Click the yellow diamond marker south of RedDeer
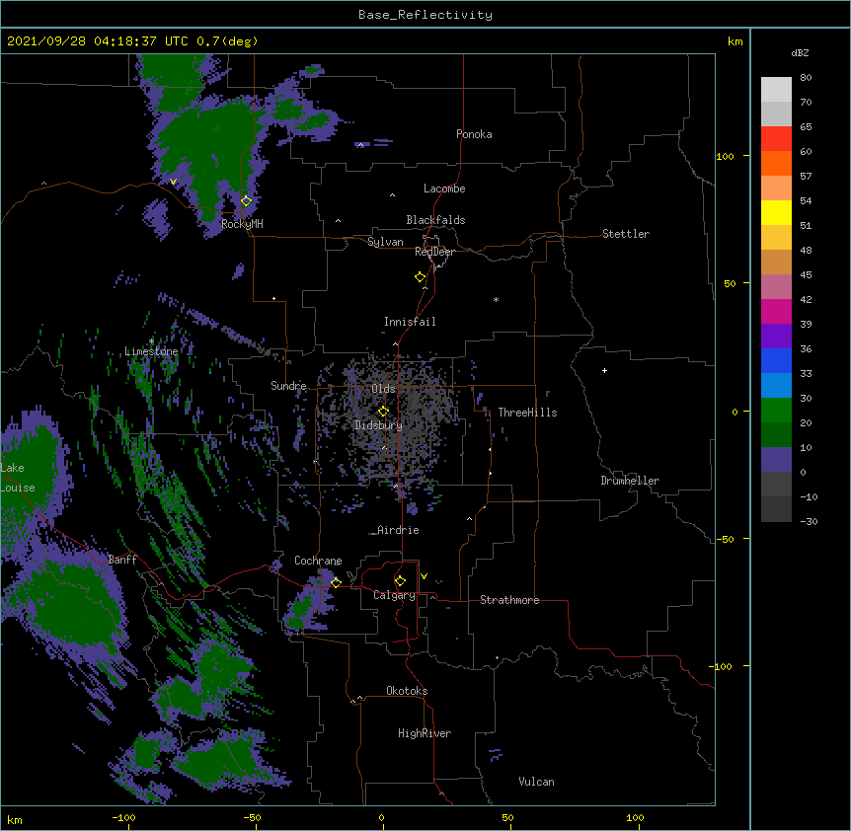Viewport: 851px width, 831px height. (x=421, y=277)
